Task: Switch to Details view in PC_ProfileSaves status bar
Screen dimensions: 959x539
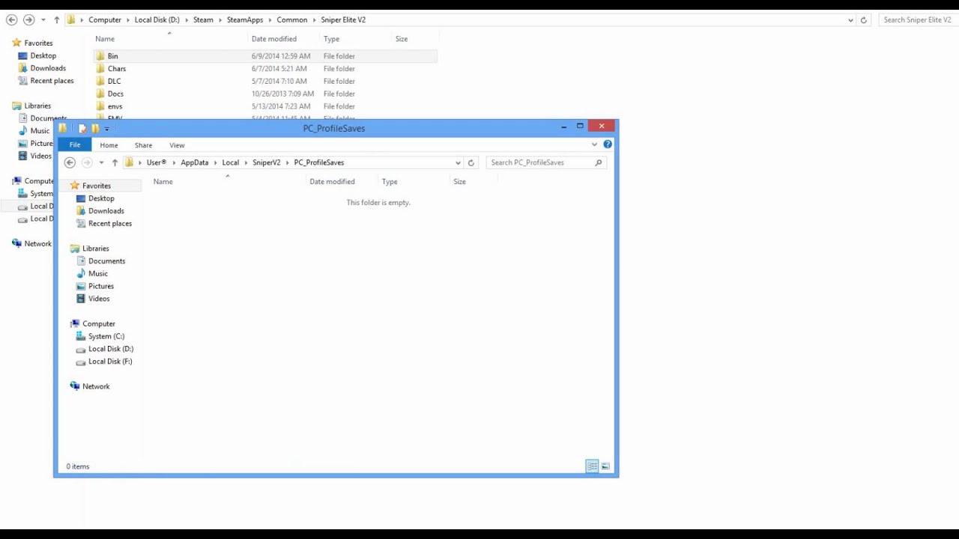Action: tap(592, 466)
